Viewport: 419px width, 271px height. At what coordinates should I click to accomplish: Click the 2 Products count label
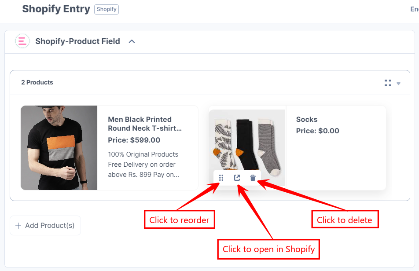pyautogui.click(x=37, y=82)
